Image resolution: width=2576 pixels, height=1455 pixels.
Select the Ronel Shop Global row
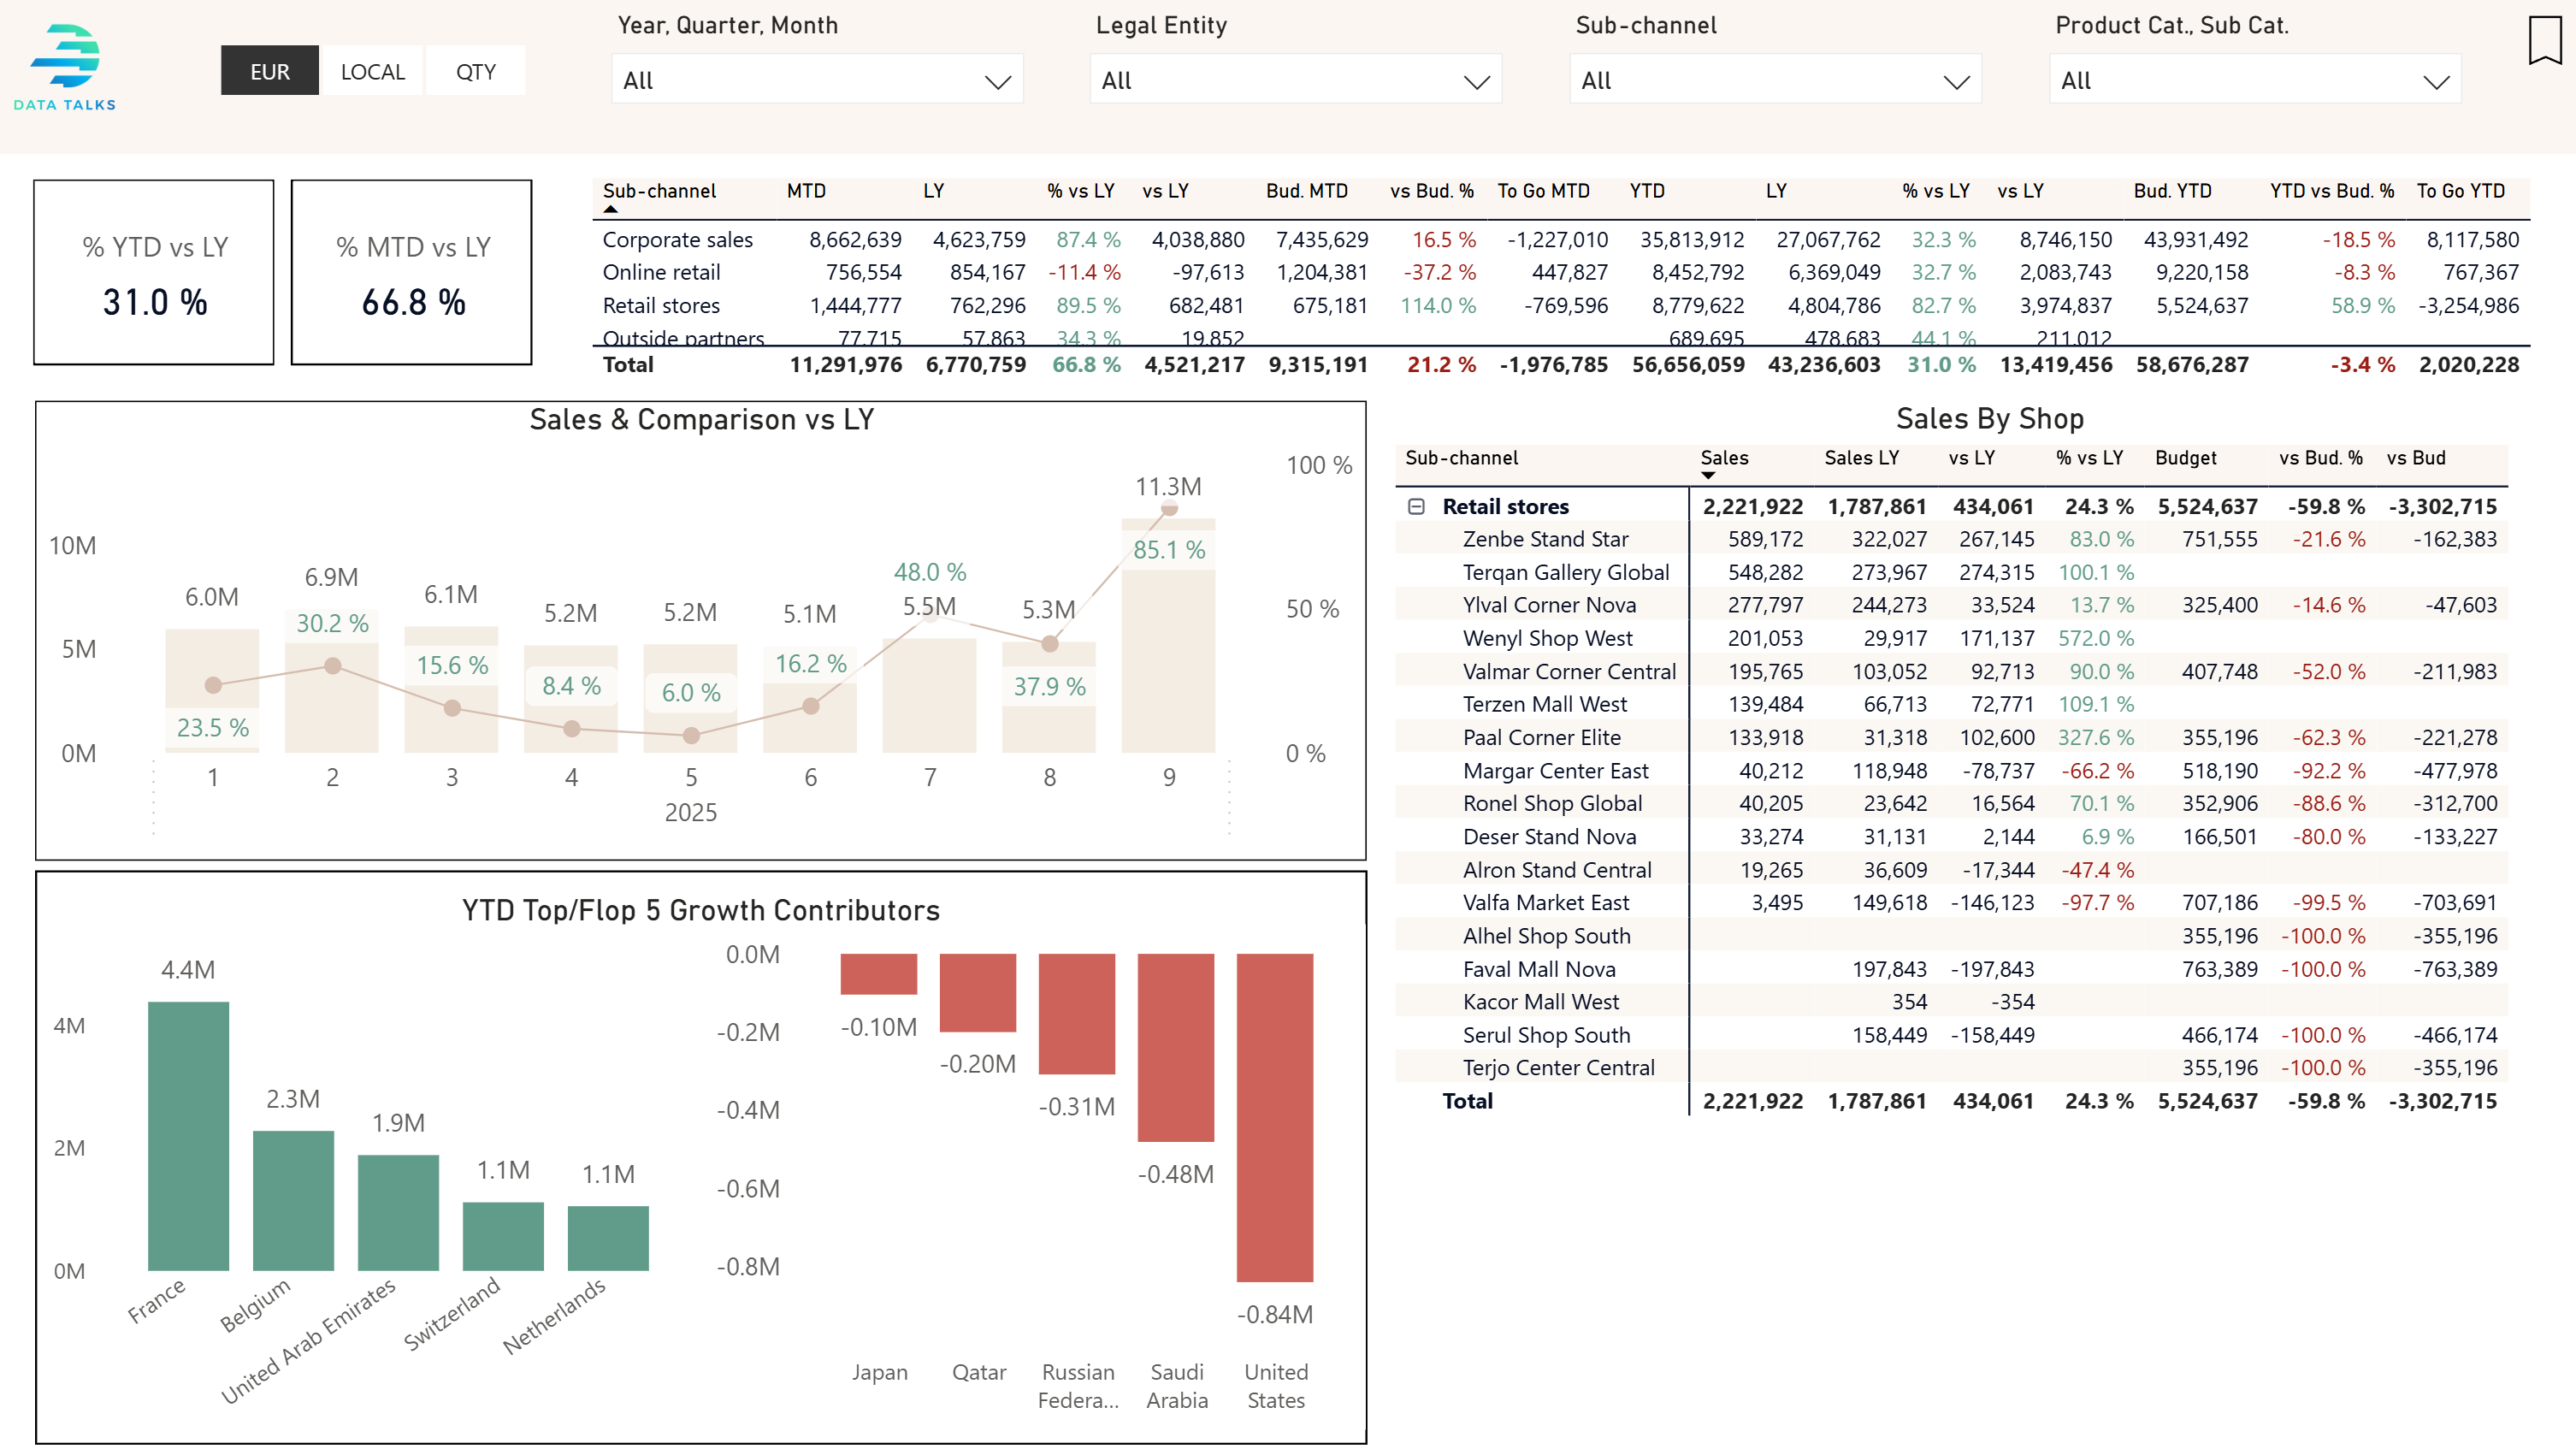pyautogui.click(x=1951, y=803)
